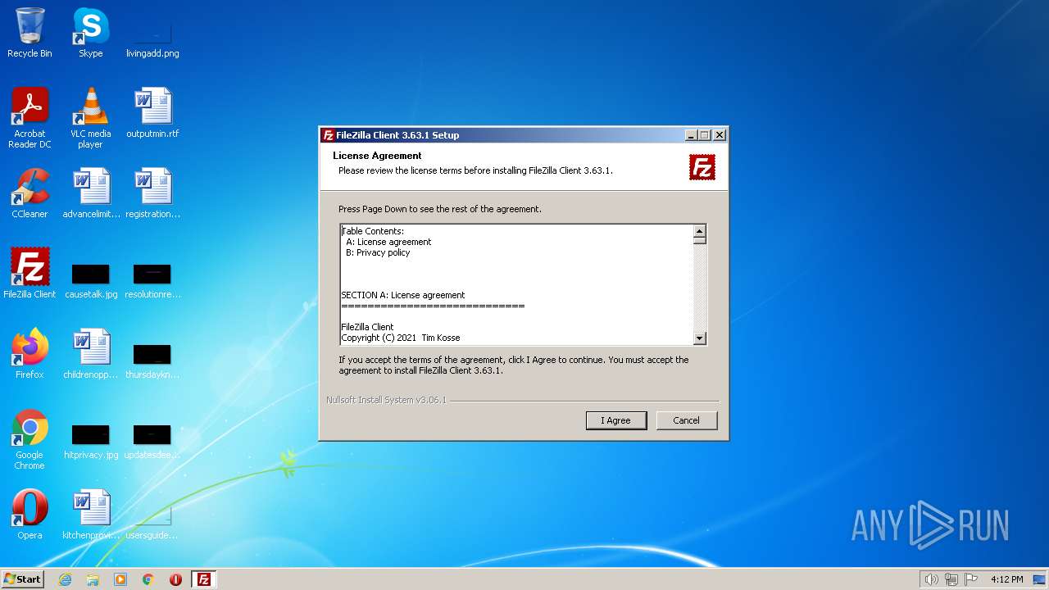Select the advancelimit document icon

(90, 193)
